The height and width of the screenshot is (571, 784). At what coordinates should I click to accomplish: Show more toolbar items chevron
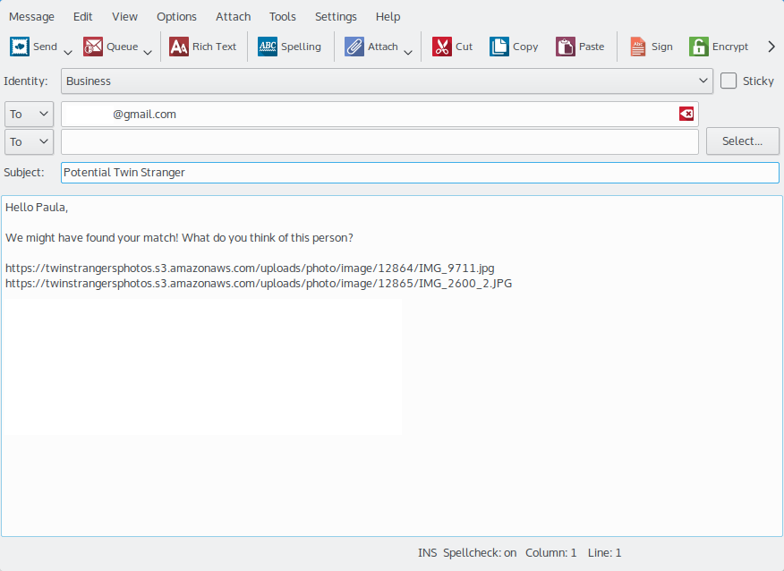click(771, 47)
